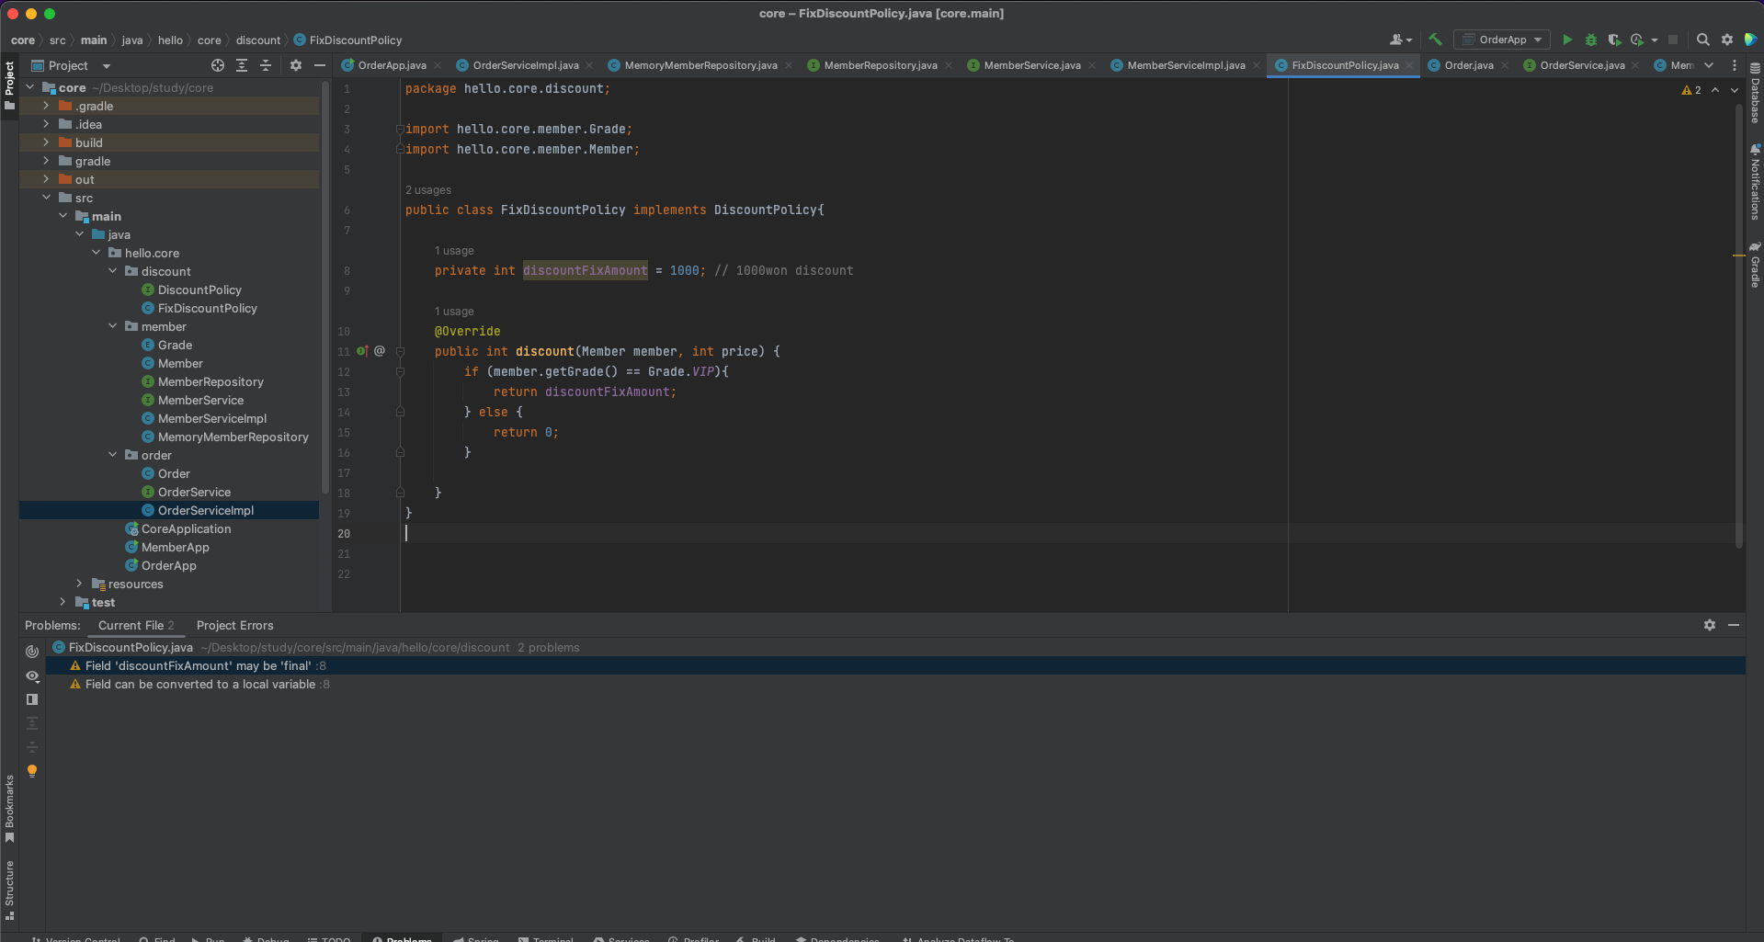Open editor tab options three-dots menu

(1735, 65)
